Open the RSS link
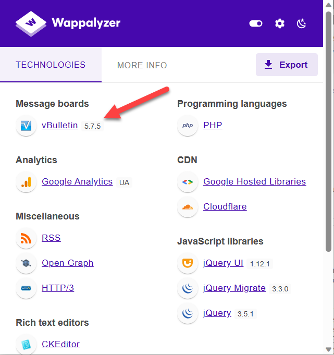 pos(51,238)
